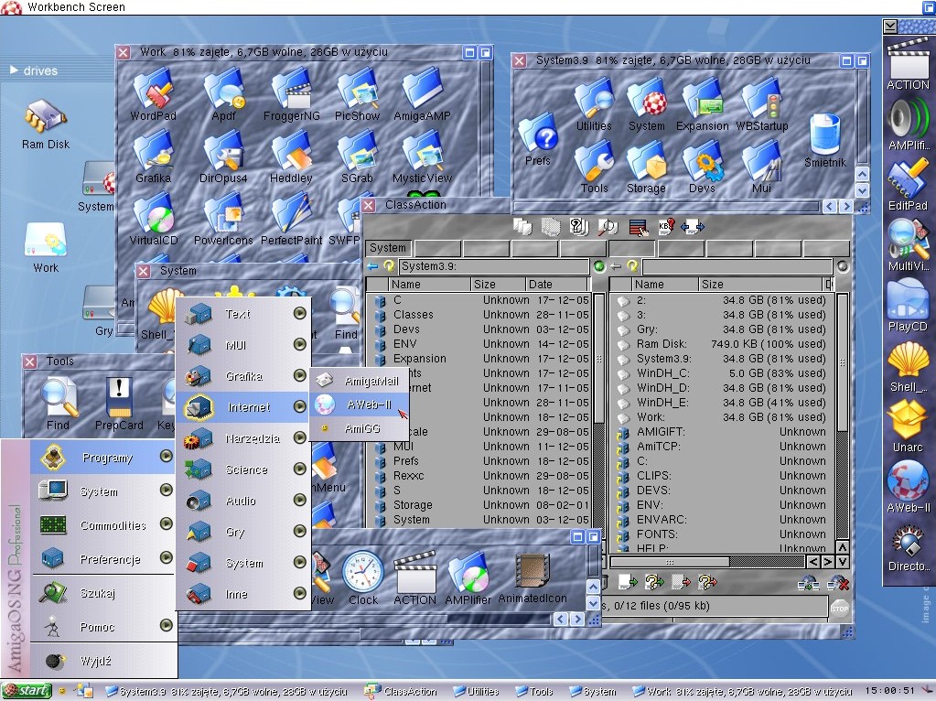Viewport: 936px width, 701px height.
Task: Switch to ClassAction in taskbar
Action: pos(401,692)
